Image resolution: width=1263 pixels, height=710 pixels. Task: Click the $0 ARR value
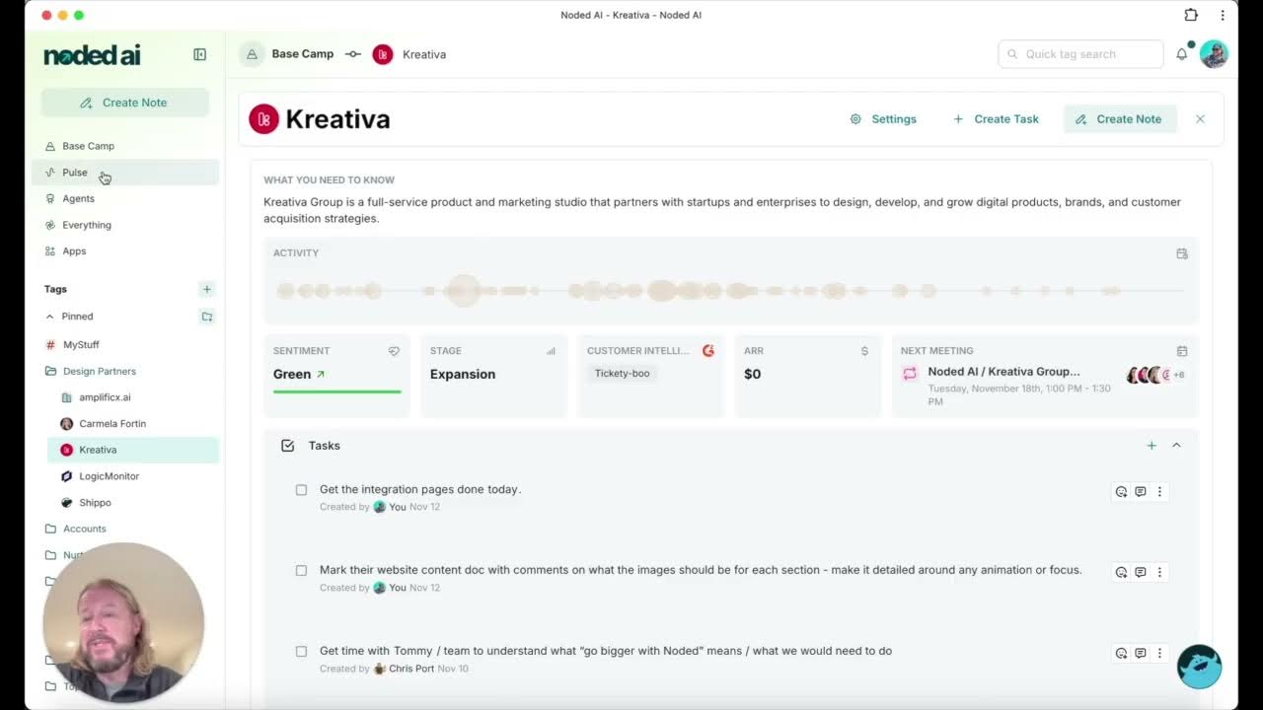coord(752,375)
